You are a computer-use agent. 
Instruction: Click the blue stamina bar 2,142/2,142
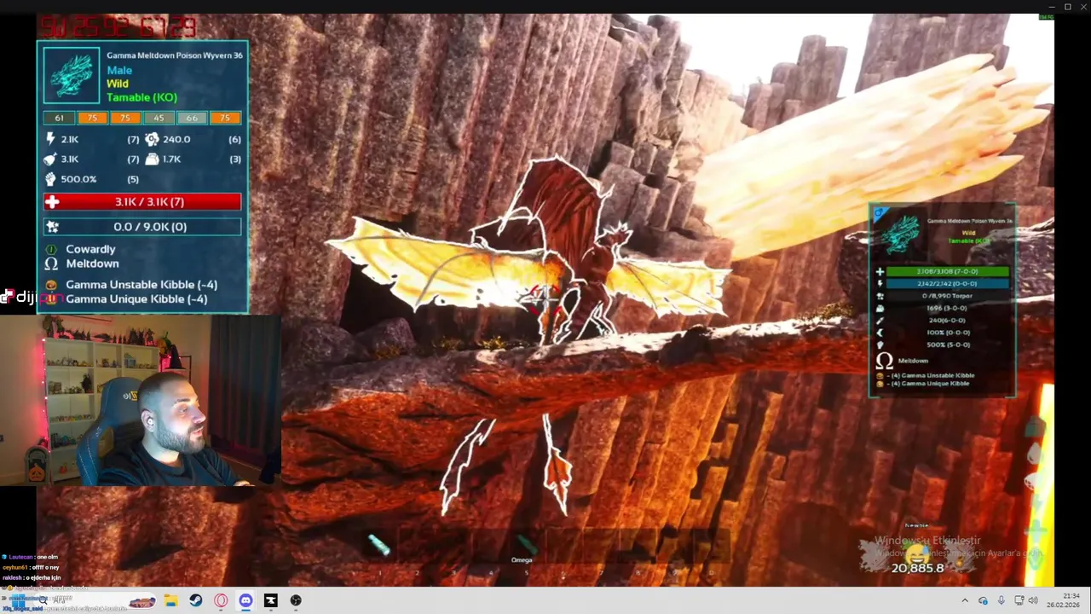pyautogui.click(x=947, y=284)
